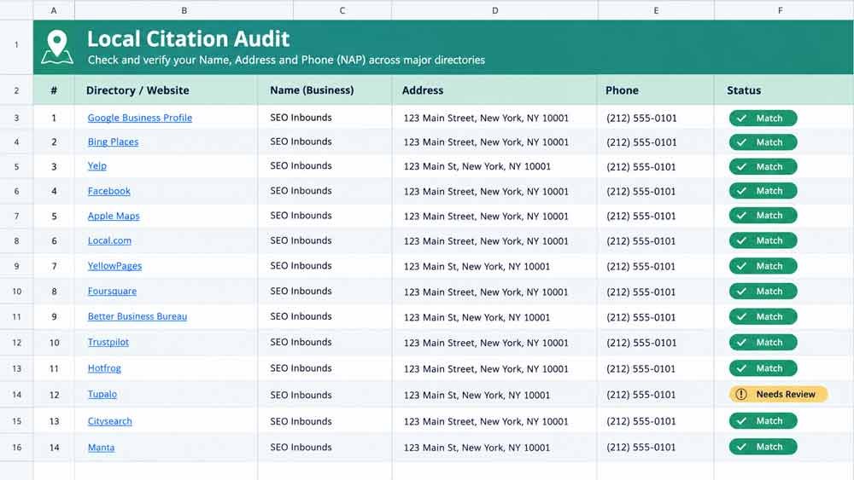Select the Manta row phone cell
854x480 pixels.
(x=655, y=448)
